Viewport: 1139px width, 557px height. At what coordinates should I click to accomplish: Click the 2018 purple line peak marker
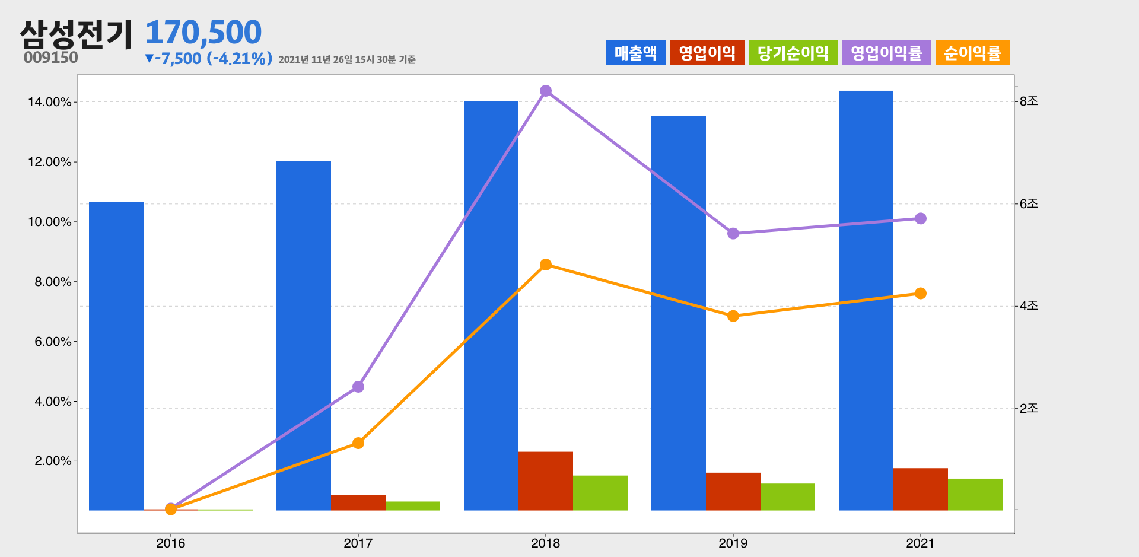546,91
